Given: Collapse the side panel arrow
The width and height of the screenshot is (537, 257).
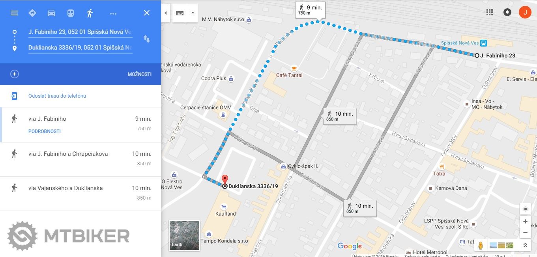Looking at the screenshot, I should tap(165, 13).
